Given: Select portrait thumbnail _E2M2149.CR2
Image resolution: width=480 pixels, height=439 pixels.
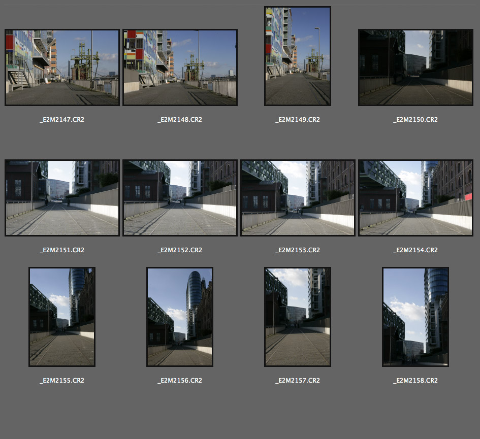Looking at the screenshot, I should [x=298, y=56].
